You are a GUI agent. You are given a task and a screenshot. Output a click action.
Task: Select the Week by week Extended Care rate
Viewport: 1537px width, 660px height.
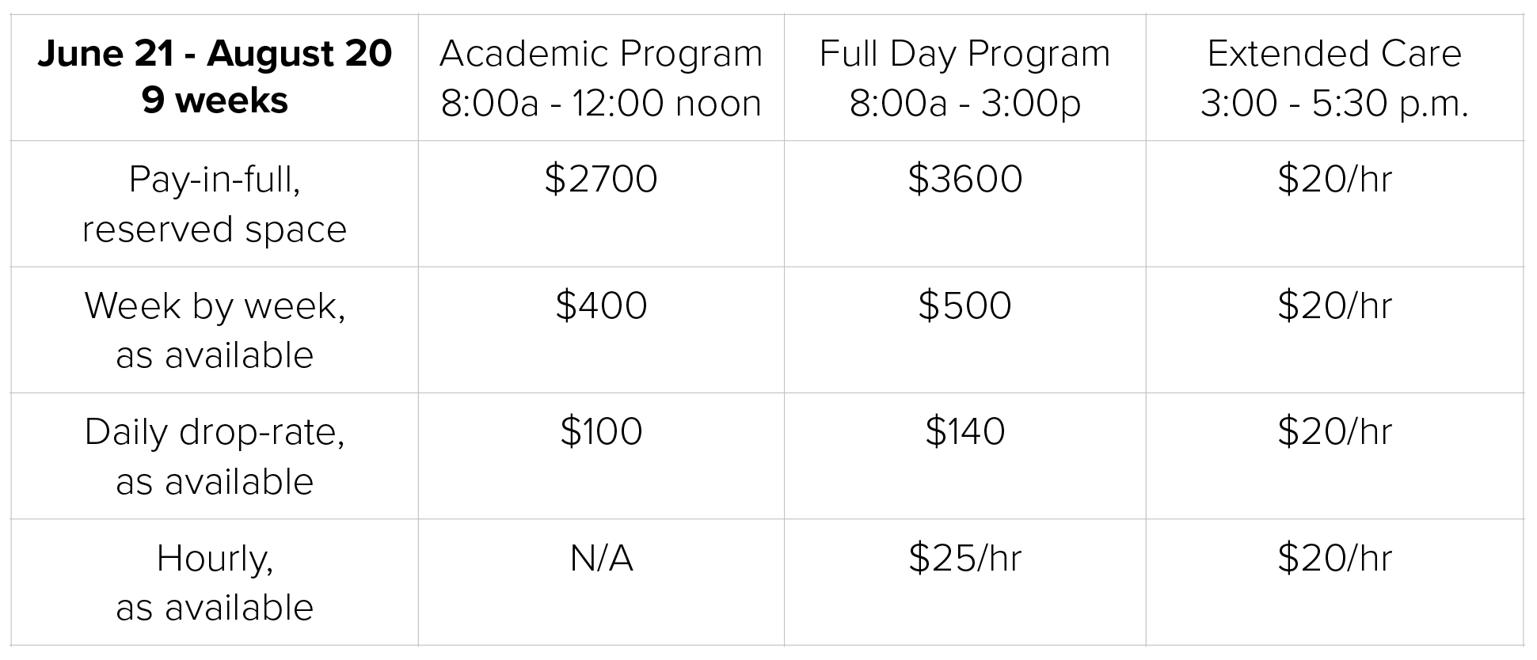[x=1334, y=305]
